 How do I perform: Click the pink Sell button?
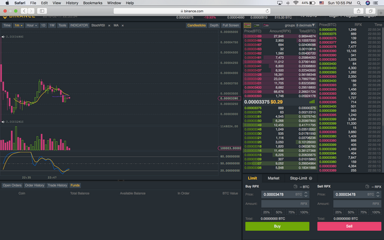[x=349, y=226]
